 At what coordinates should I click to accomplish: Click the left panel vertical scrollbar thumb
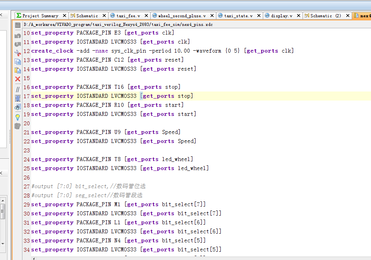pyautogui.click(x=3, y=211)
